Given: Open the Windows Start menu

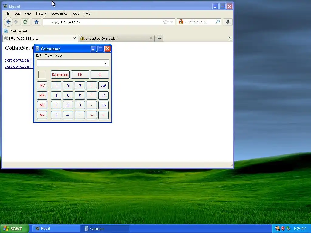Looking at the screenshot, I should tap(14, 229).
